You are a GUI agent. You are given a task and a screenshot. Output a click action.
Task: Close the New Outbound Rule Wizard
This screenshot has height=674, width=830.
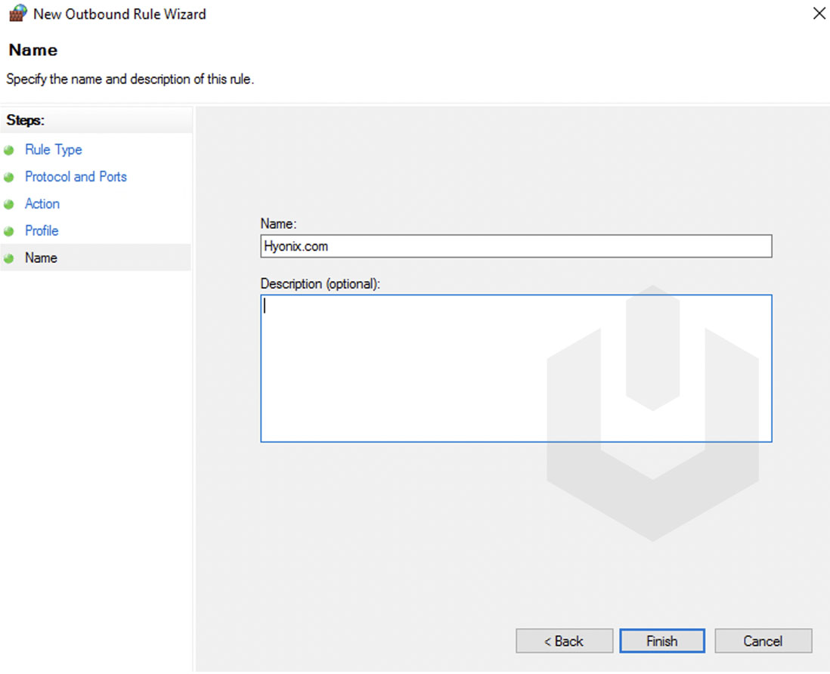[x=819, y=13]
